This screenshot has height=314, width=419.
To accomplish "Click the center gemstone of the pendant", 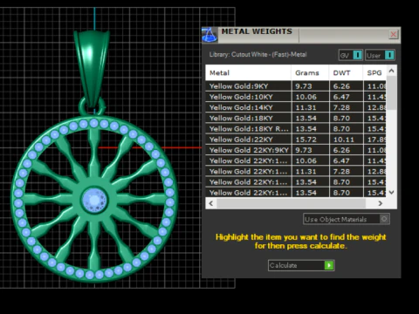I will tap(94, 200).
